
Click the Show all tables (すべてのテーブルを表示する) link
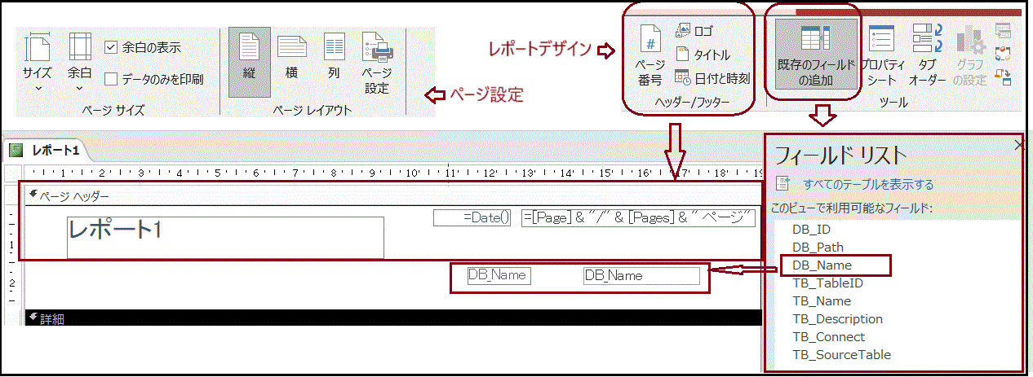[x=867, y=185]
